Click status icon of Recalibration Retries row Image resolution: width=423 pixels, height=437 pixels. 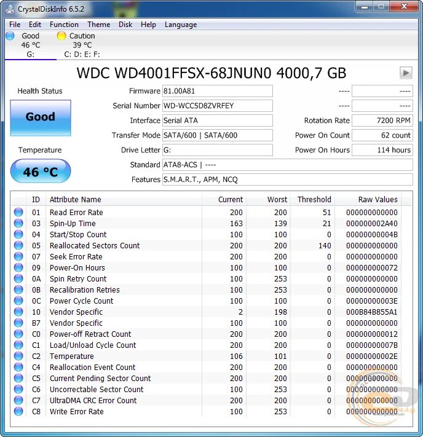tap(18, 289)
